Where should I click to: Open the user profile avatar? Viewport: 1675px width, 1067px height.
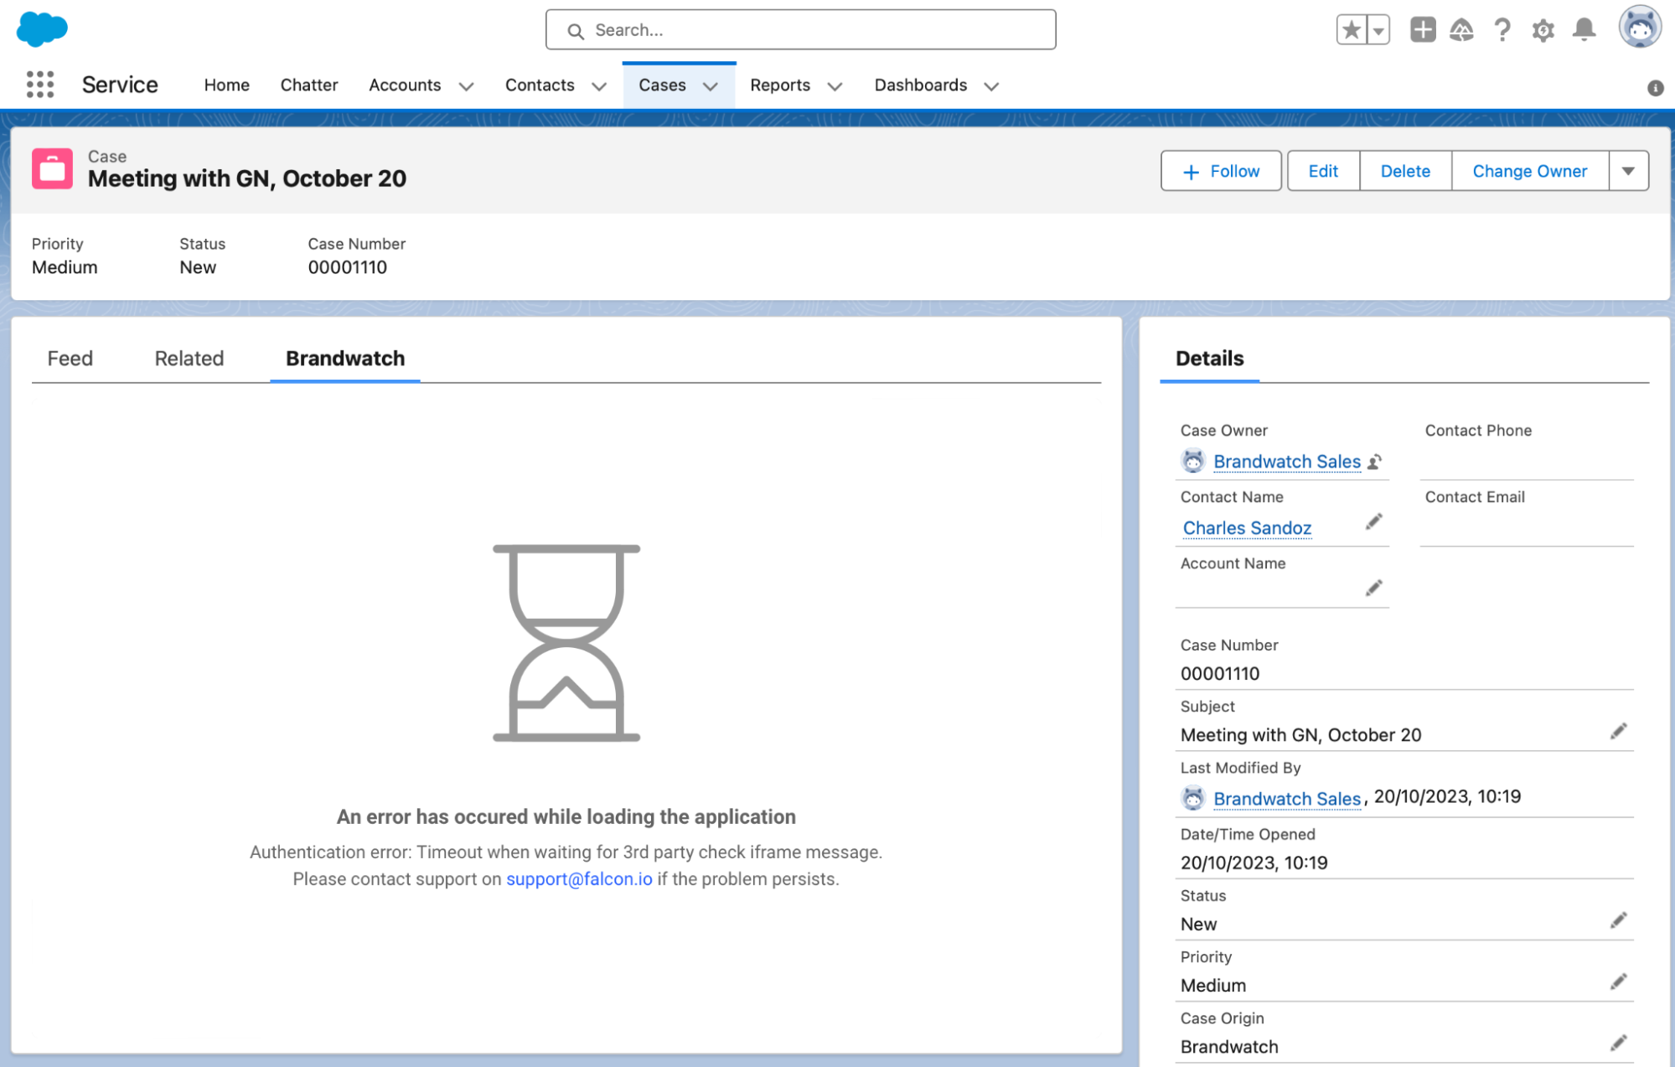(x=1640, y=28)
